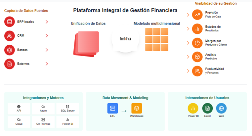Screen dimensions: 252x136
Task: Click the Productividad y Personas orange icon
Action: point(197,71)
